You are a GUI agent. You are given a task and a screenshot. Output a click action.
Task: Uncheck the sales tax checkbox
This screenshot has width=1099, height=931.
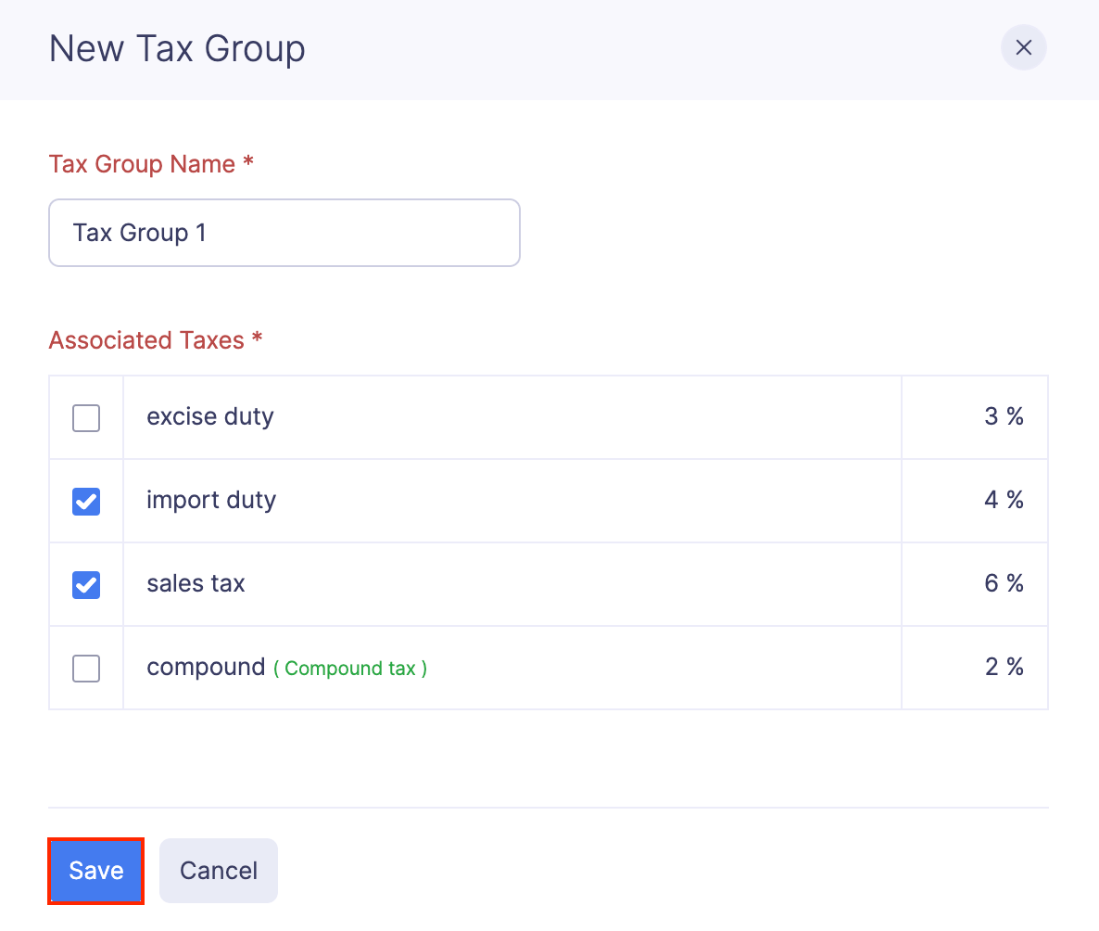[x=85, y=584]
